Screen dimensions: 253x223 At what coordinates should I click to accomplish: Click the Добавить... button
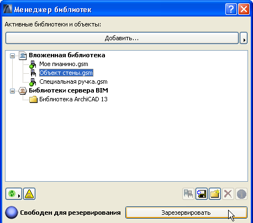click(x=122, y=38)
